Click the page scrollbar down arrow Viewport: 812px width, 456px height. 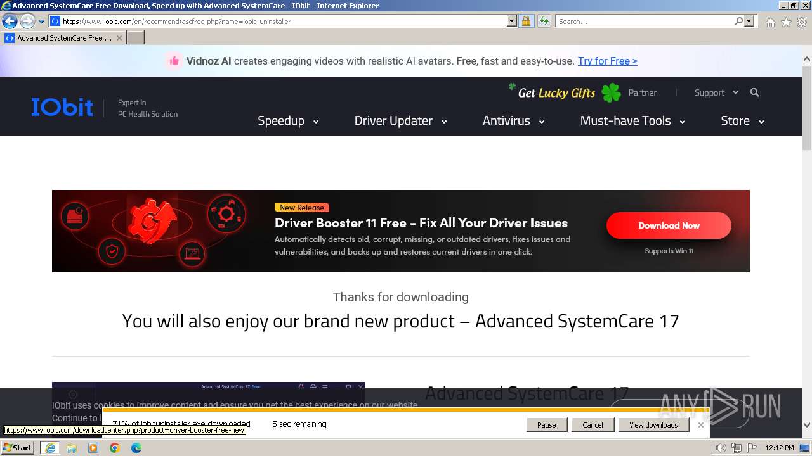[x=807, y=426]
